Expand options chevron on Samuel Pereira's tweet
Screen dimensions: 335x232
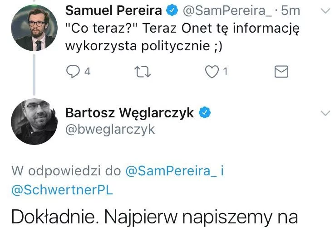(324, 10)
